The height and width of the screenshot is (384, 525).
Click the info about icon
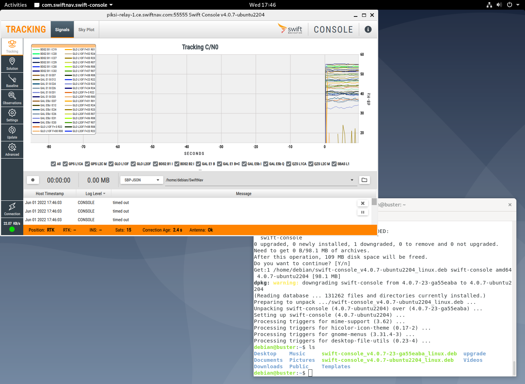368,29
